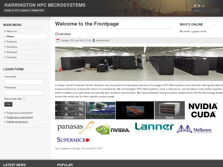
Task: Click the Tuesday, 08 June 2010 date text
Action: 75,40
